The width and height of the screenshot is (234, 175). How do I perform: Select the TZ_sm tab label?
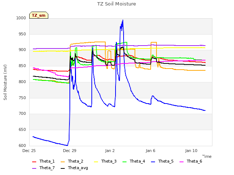(x=39, y=15)
